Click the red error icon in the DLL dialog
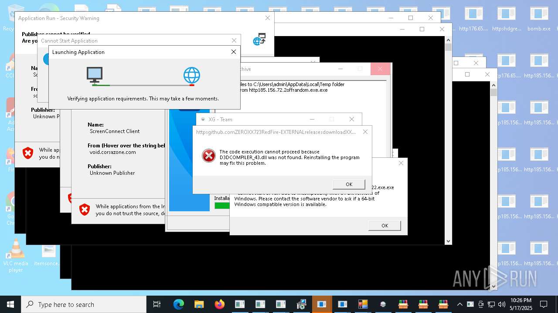 pos(209,156)
